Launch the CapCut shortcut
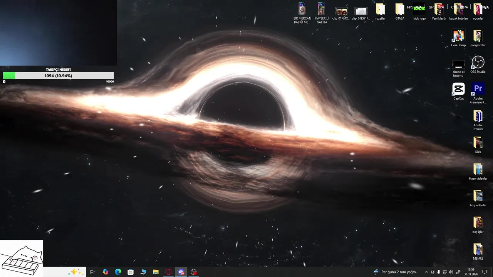 click(x=458, y=92)
